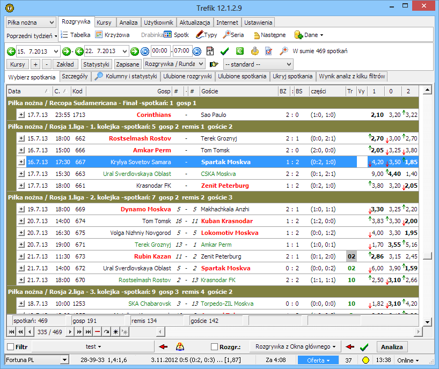
Task: Click the vertical scrollbar down arrow
Action: tap(427, 322)
